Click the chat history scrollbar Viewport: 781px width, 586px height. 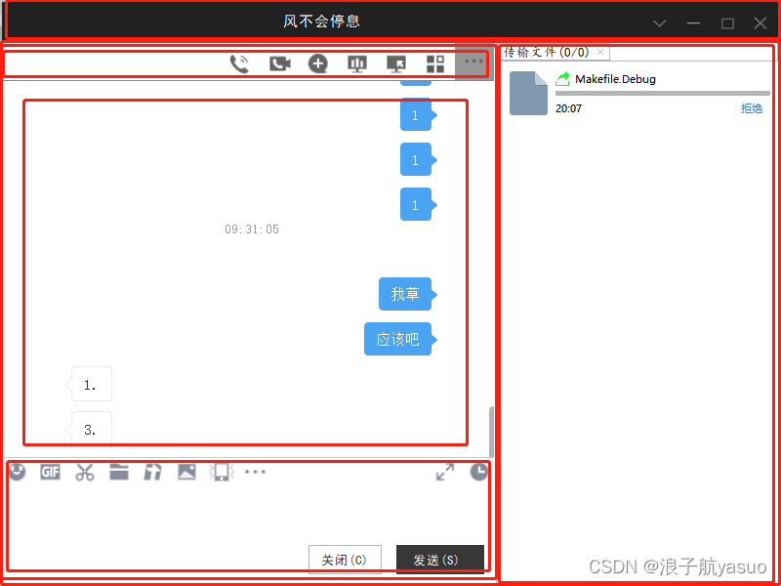(x=492, y=432)
